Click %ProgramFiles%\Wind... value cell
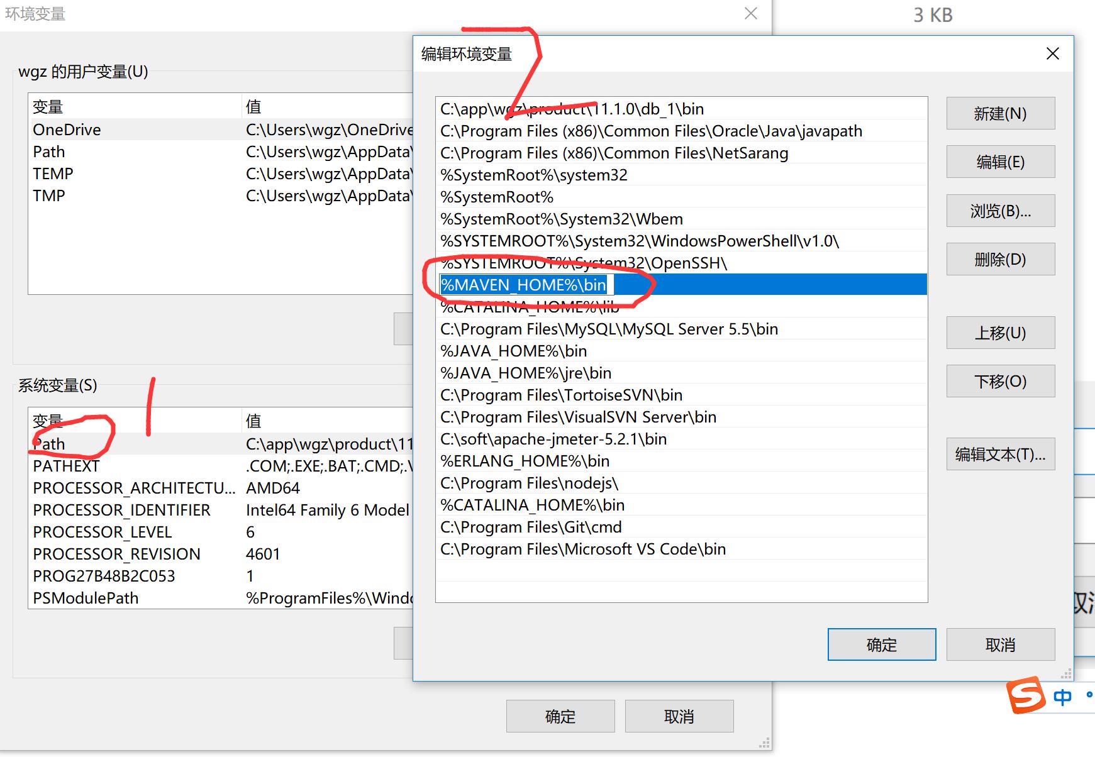The image size is (1095, 757). click(x=329, y=598)
